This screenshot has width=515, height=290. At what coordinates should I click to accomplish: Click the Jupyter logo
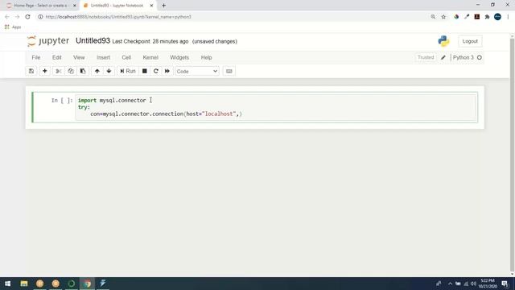pos(48,41)
